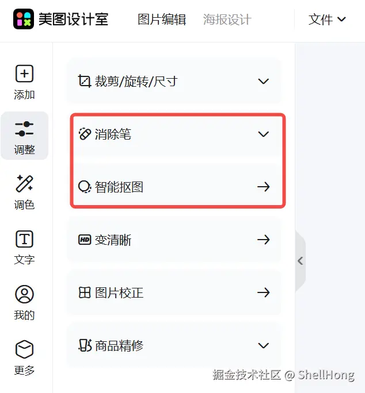Expand the 商品精修 chevron
This screenshot has height=393, width=365.
[264, 346]
